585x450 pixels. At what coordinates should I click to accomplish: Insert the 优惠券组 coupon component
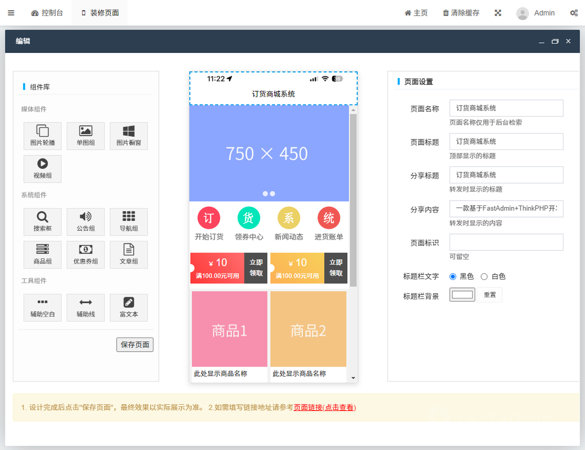[85, 255]
